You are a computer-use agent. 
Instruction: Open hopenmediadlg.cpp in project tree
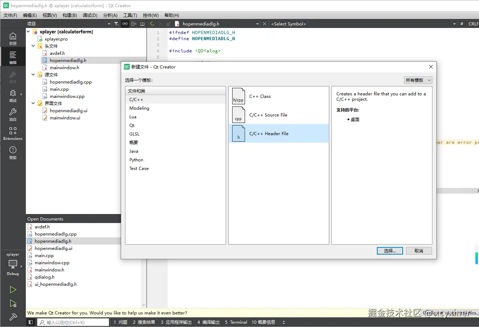[x=71, y=82]
